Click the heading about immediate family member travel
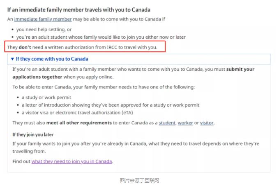279x186 pixels. [x=78, y=9]
